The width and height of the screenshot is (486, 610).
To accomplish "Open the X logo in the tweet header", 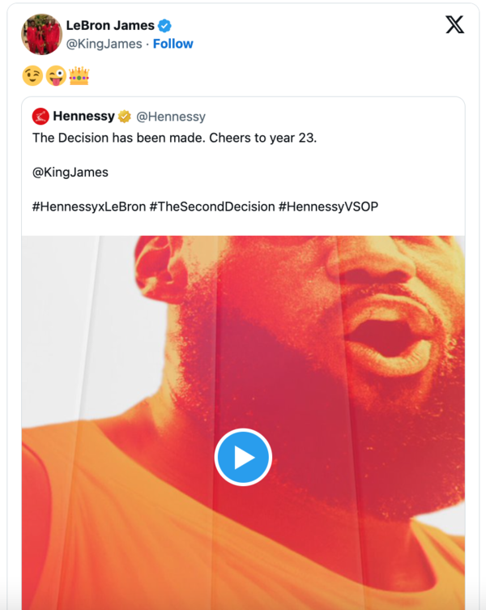I will coord(455,25).
